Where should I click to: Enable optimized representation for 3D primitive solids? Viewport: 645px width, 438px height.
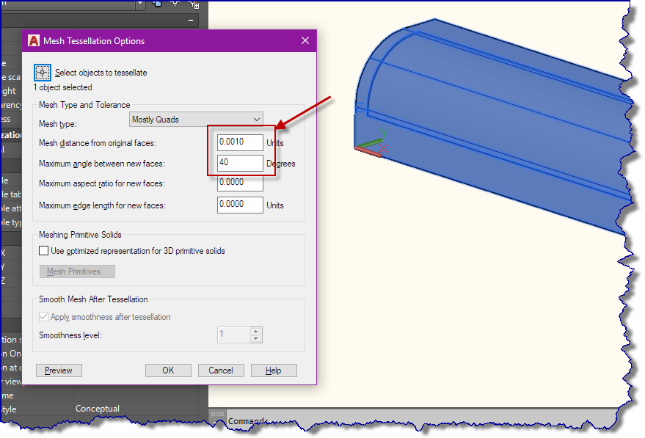[x=43, y=250]
